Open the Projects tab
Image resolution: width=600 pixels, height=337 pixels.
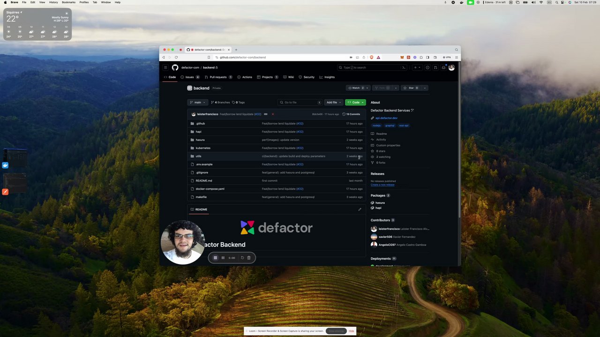tap(268, 77)
